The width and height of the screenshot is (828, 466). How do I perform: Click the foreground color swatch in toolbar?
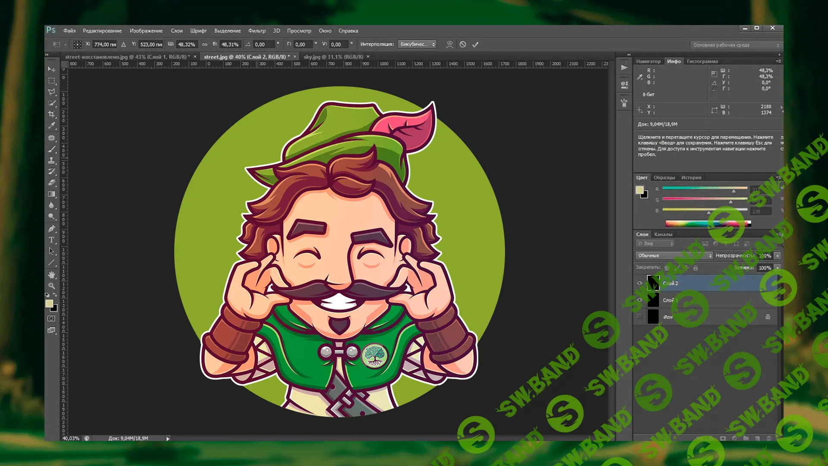pyautogui.click(x=49, y=303)
